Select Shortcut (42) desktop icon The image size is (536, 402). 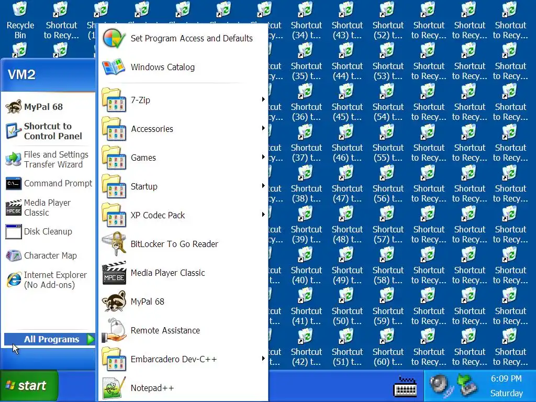(x=306, y=348)
